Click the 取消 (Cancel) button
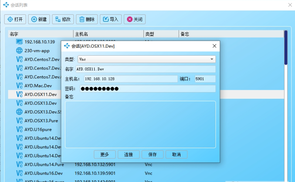Viewport: 295px width, 182px height. [176, 154]
